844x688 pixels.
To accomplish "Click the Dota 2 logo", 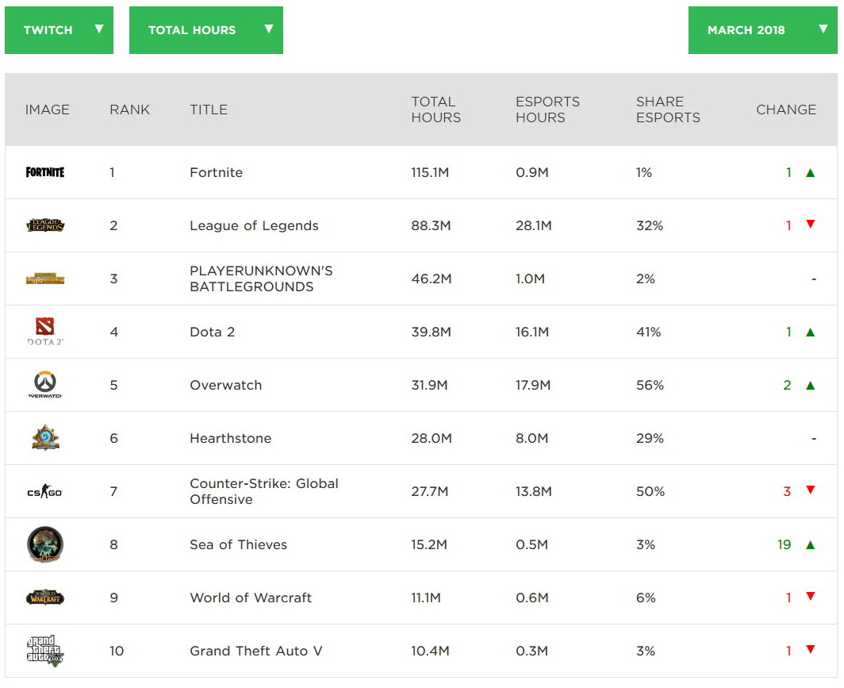I will pyautogui.click(x=45, y=332).
